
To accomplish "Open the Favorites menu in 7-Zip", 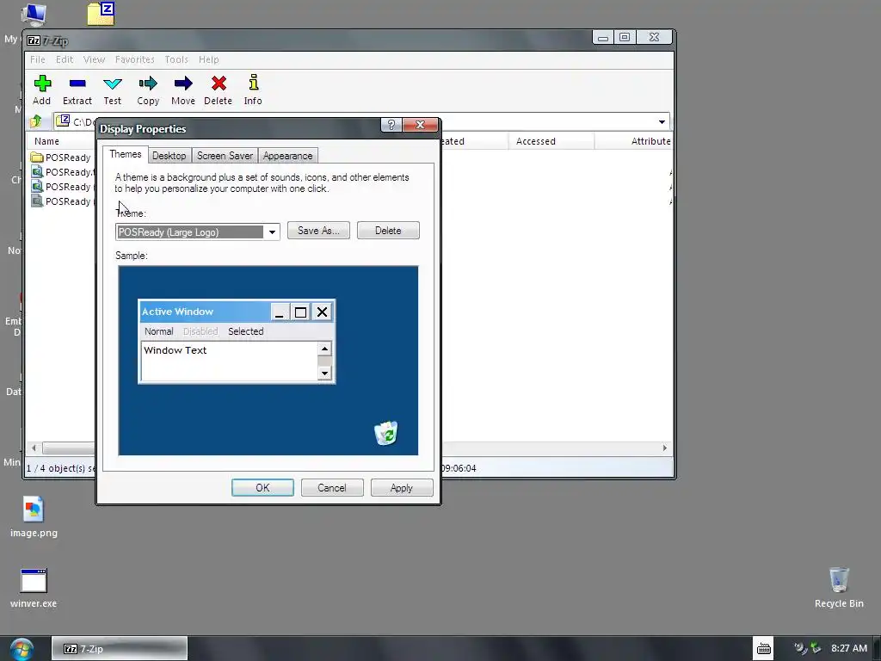I will (x=135, y=59).
